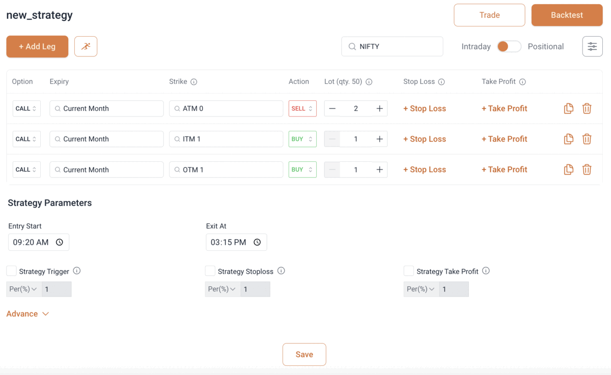Add Stop Loss to the OTM 1 leg
The image size is (611, 375).
[424, 169]
